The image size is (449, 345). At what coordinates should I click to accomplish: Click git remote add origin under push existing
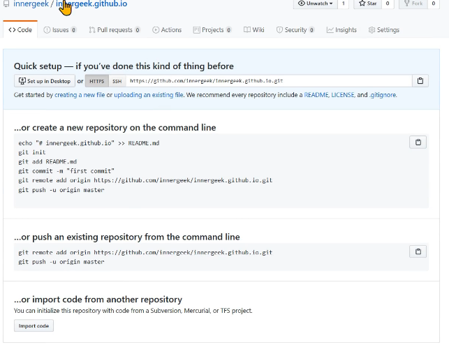tap(145, 252)
